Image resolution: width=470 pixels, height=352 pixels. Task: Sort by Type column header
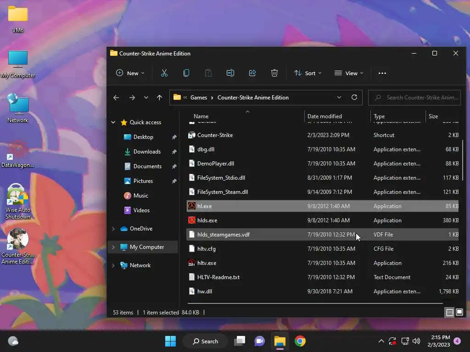398,116
